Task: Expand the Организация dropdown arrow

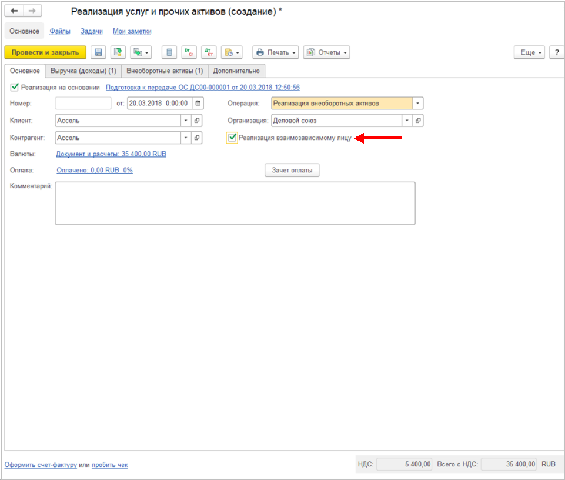Action: 407,121
